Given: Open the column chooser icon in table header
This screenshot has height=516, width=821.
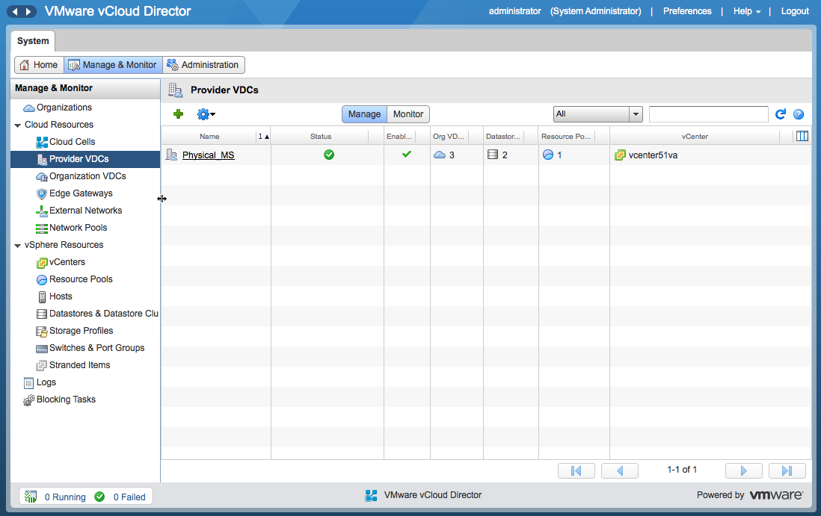Looking at the screenshot, I should pos(802,136).
